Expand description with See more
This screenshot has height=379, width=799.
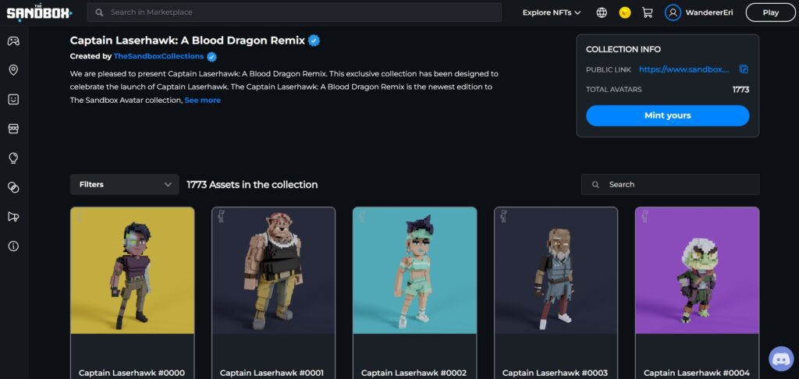tap(202, 101)
